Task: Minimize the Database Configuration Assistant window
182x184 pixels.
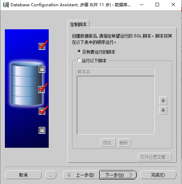Action: point(142,5)
